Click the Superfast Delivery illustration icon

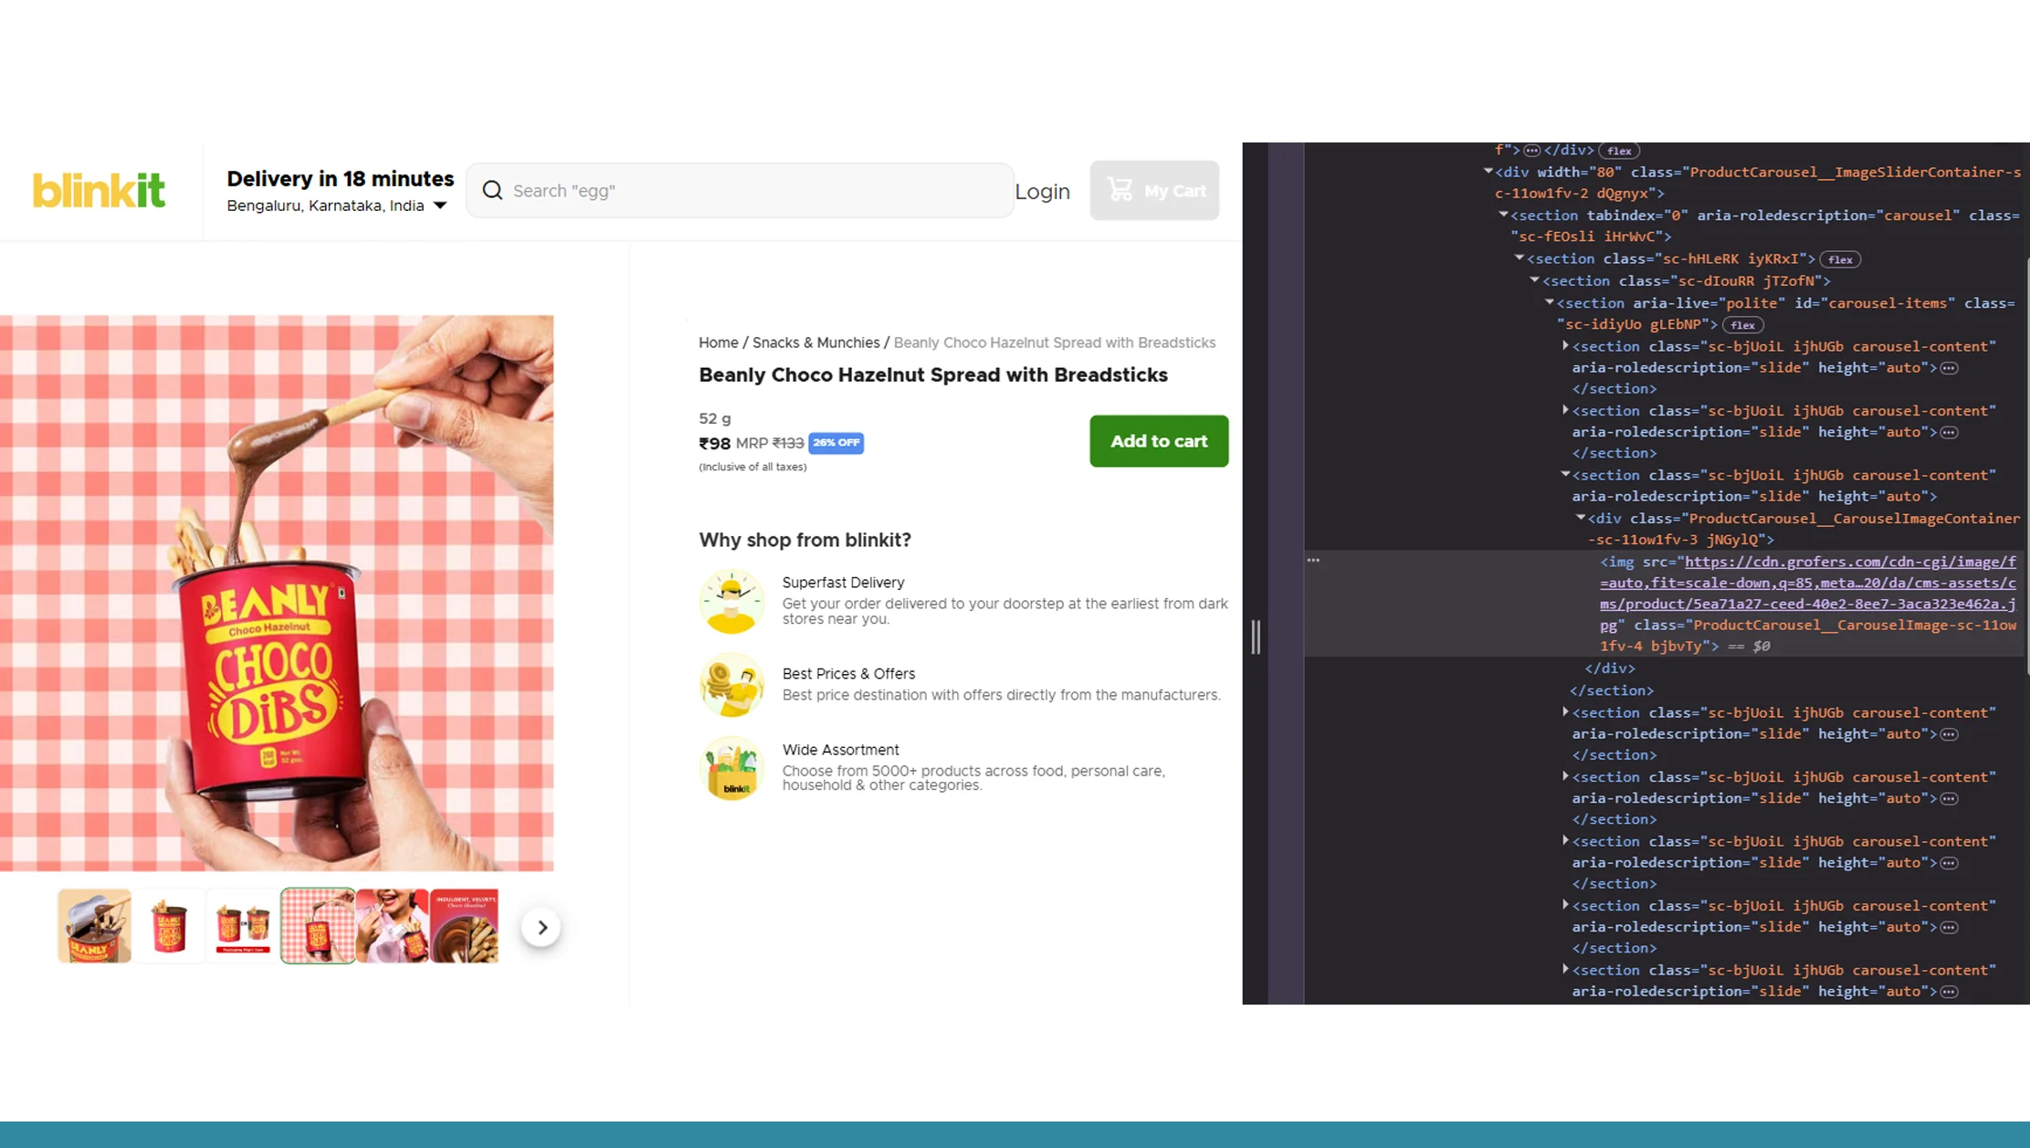pos(731,600)
